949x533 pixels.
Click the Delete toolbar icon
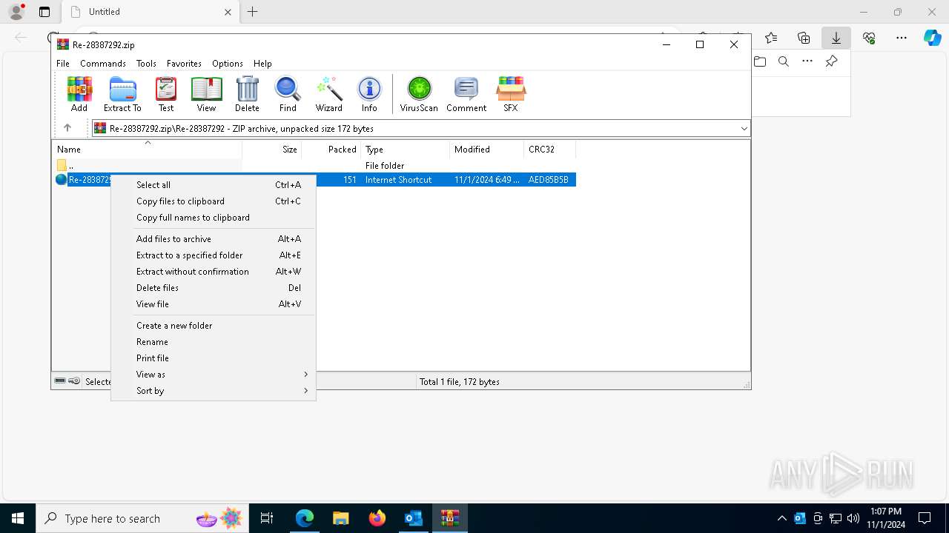point(247,94)
